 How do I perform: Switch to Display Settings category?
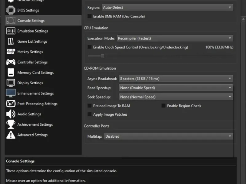click(x=30, y=83)
